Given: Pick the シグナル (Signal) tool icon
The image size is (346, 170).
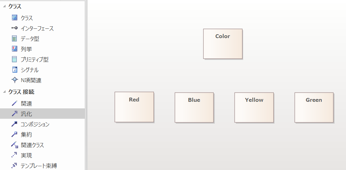Looking at the screenshot, I should pyautogui.click(x=14, y=70).
